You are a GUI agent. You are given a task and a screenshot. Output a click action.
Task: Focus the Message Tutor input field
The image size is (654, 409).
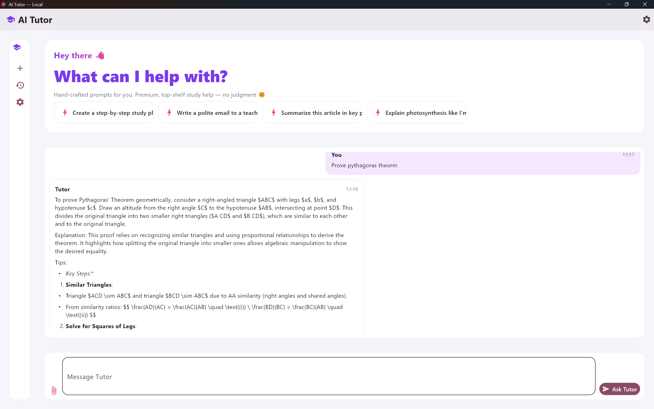pos(329,376)
